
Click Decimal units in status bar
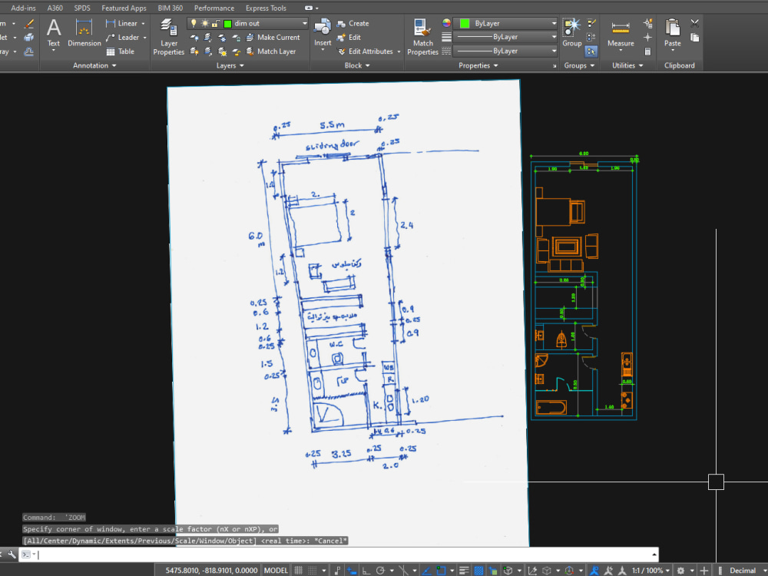click(x=743, y=571)
